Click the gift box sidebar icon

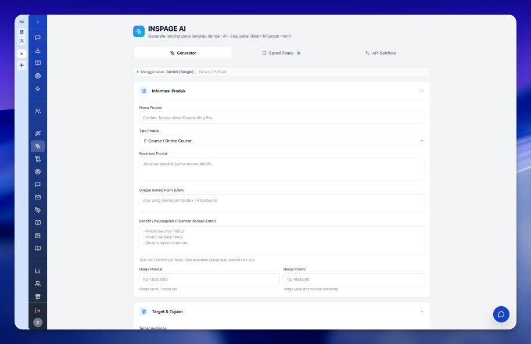pyautogui.click(x=38, y=296)
